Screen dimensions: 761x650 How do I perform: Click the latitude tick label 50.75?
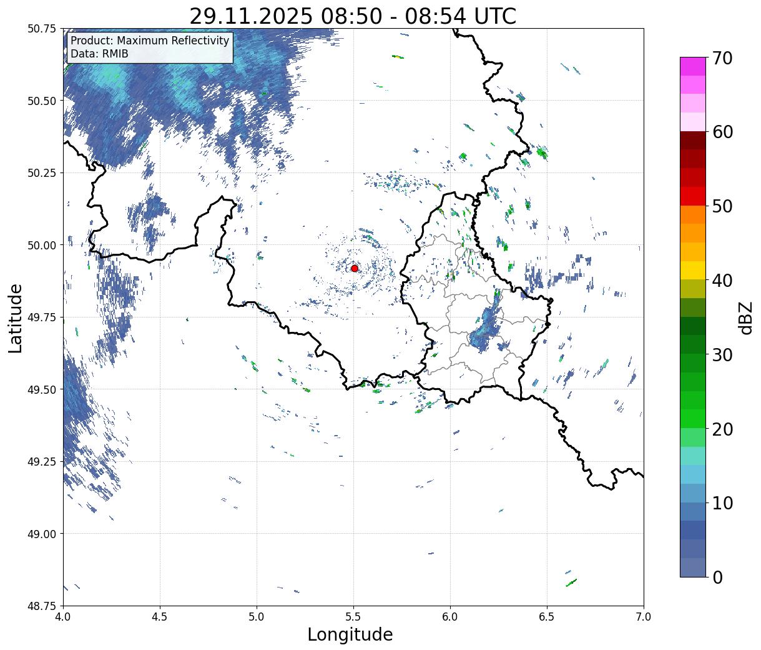42,29
